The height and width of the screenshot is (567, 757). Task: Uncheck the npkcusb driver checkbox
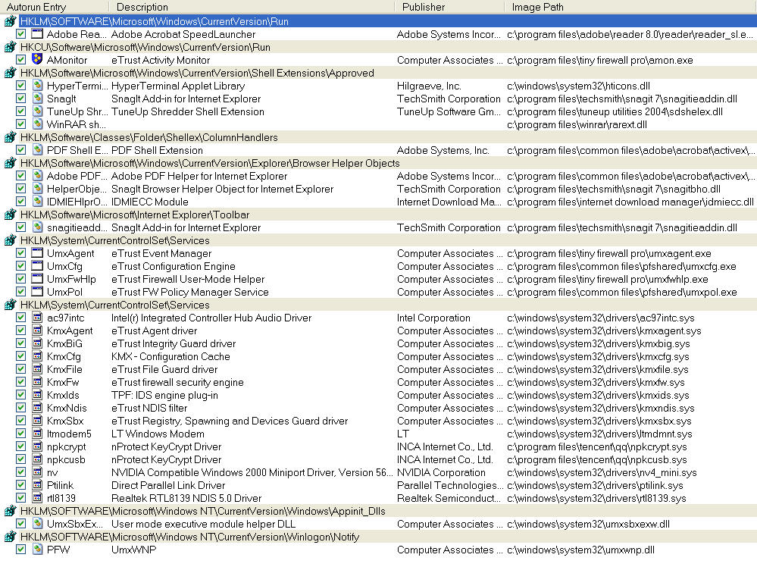[x=20, y=459]
